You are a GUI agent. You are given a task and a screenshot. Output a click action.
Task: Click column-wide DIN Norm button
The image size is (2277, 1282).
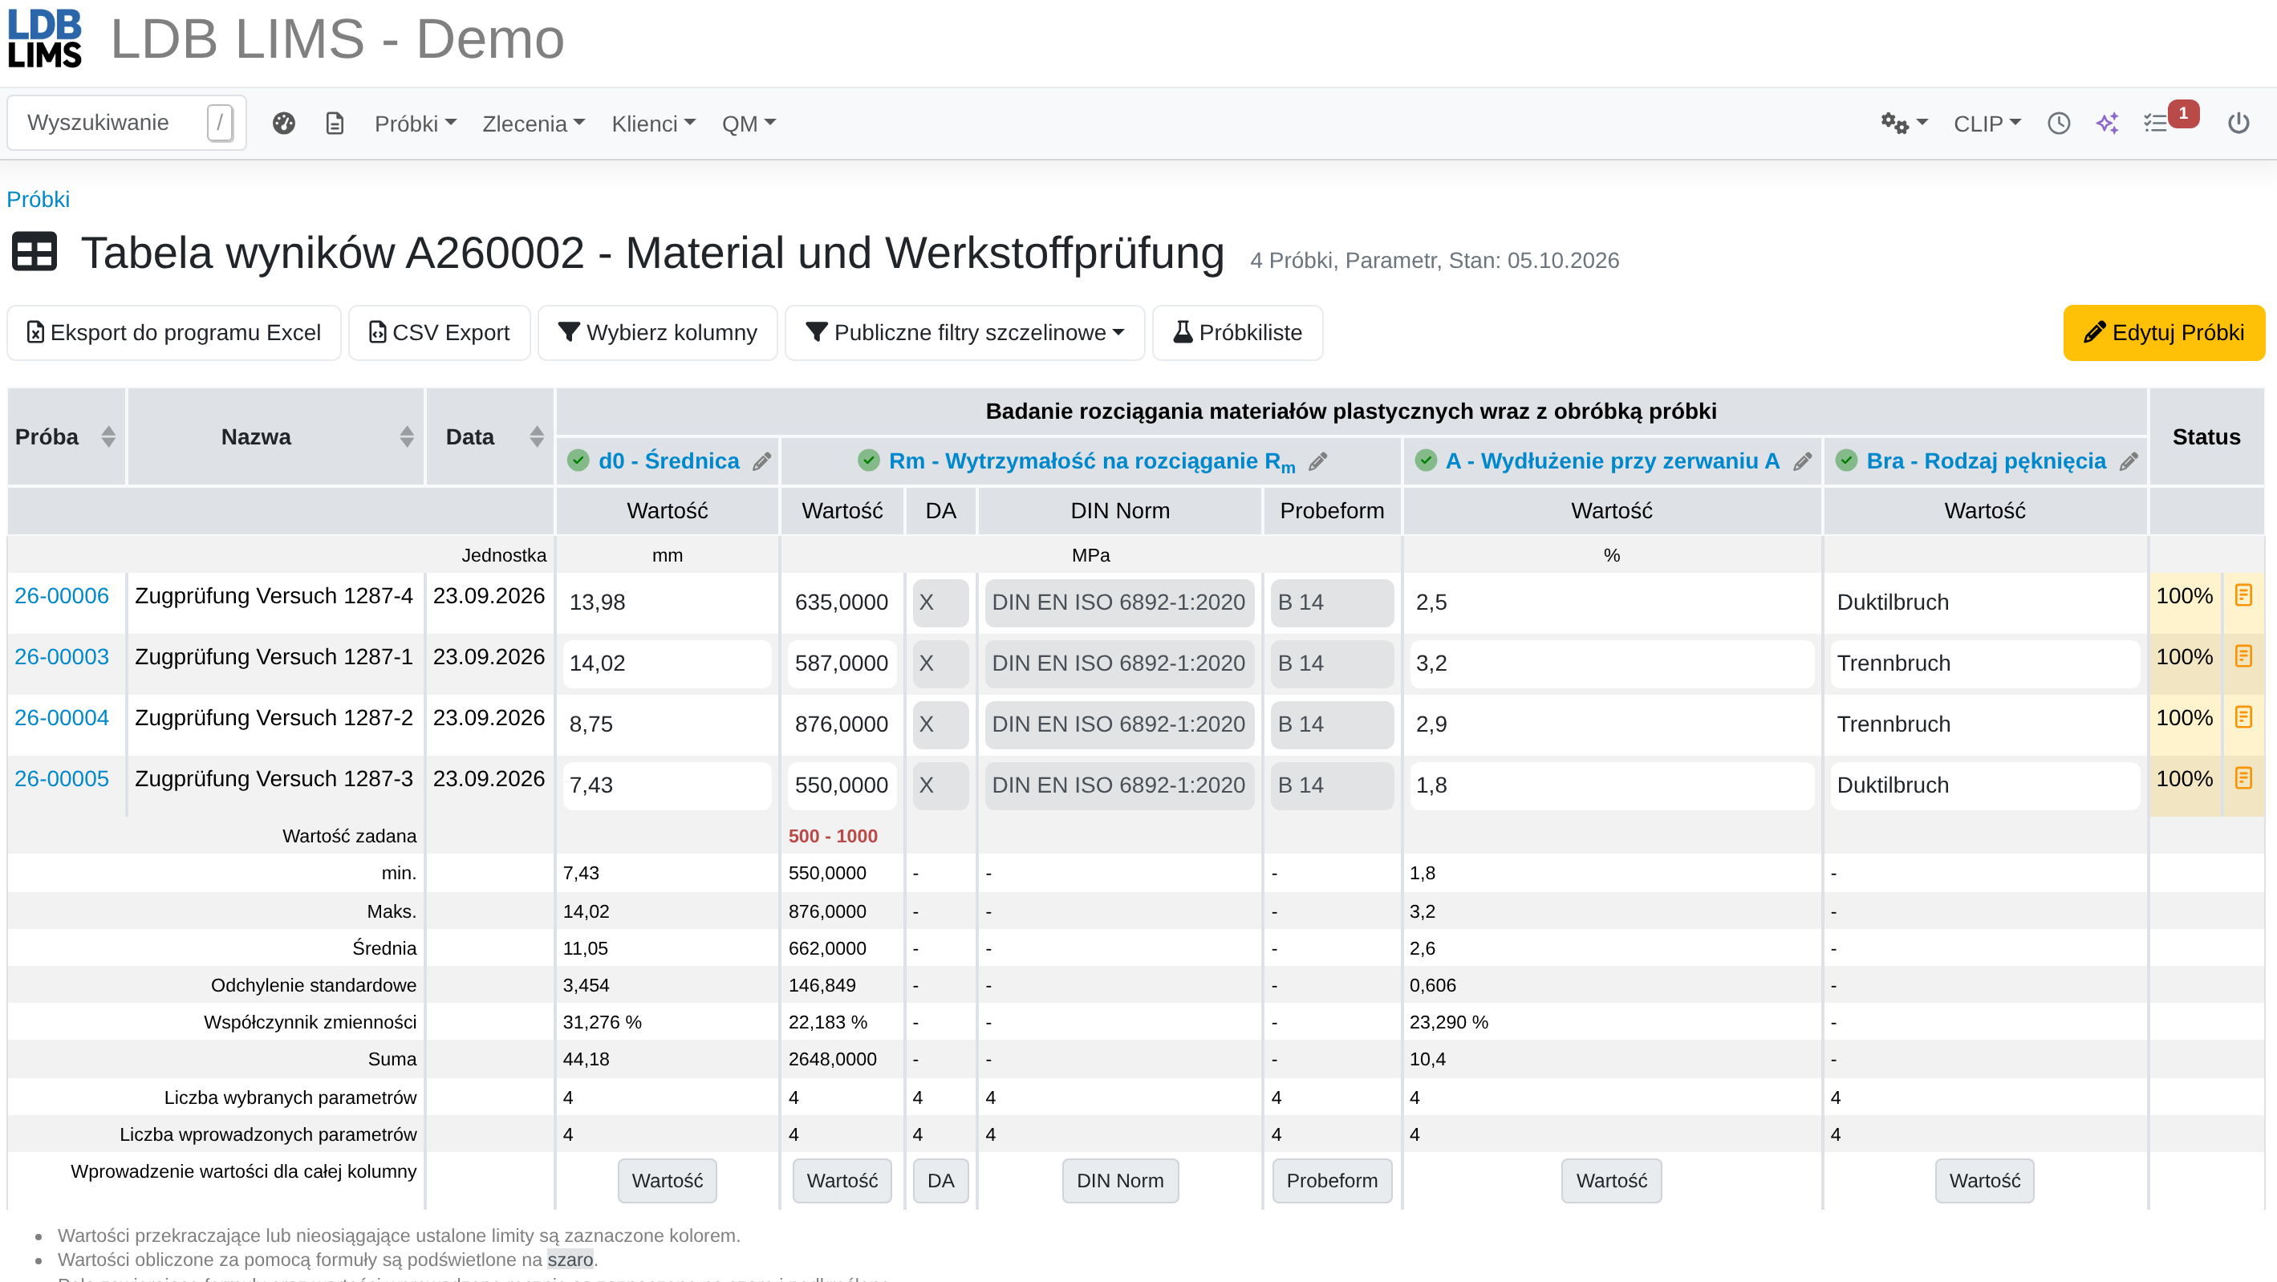pyautogui.click(x=1120, y=1180)
